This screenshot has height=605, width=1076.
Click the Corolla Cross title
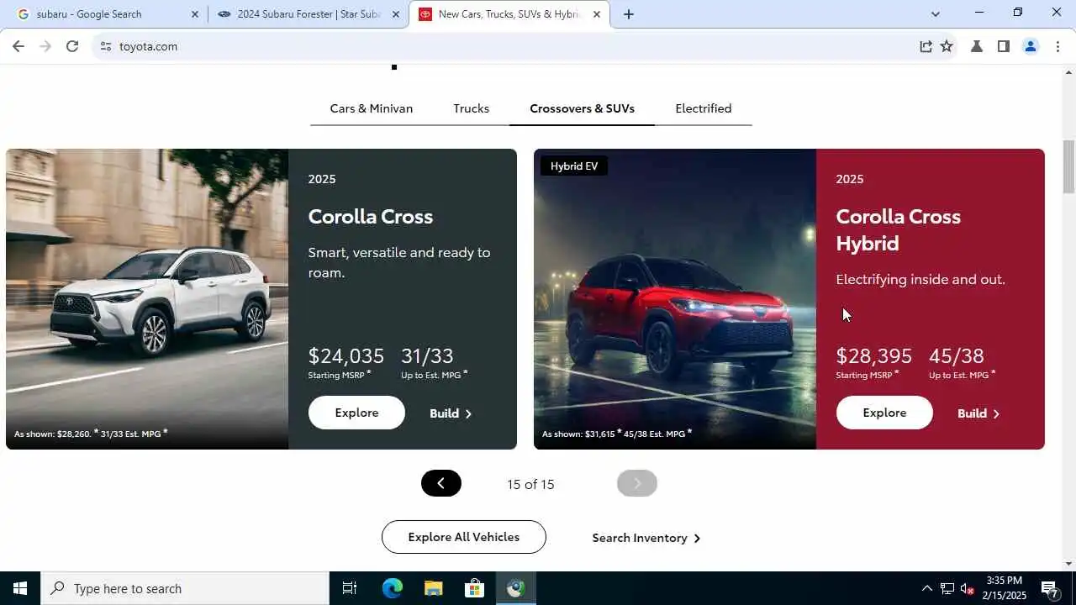pos(371,216)
